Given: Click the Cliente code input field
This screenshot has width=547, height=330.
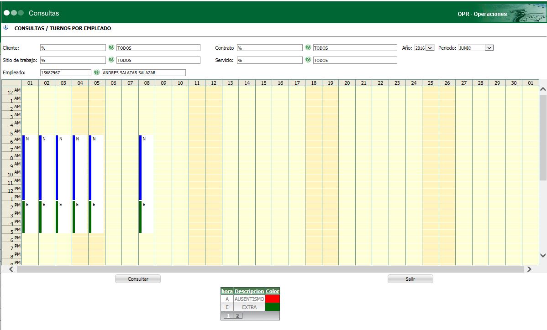Looking at the screenshot, I should [73, 48].
